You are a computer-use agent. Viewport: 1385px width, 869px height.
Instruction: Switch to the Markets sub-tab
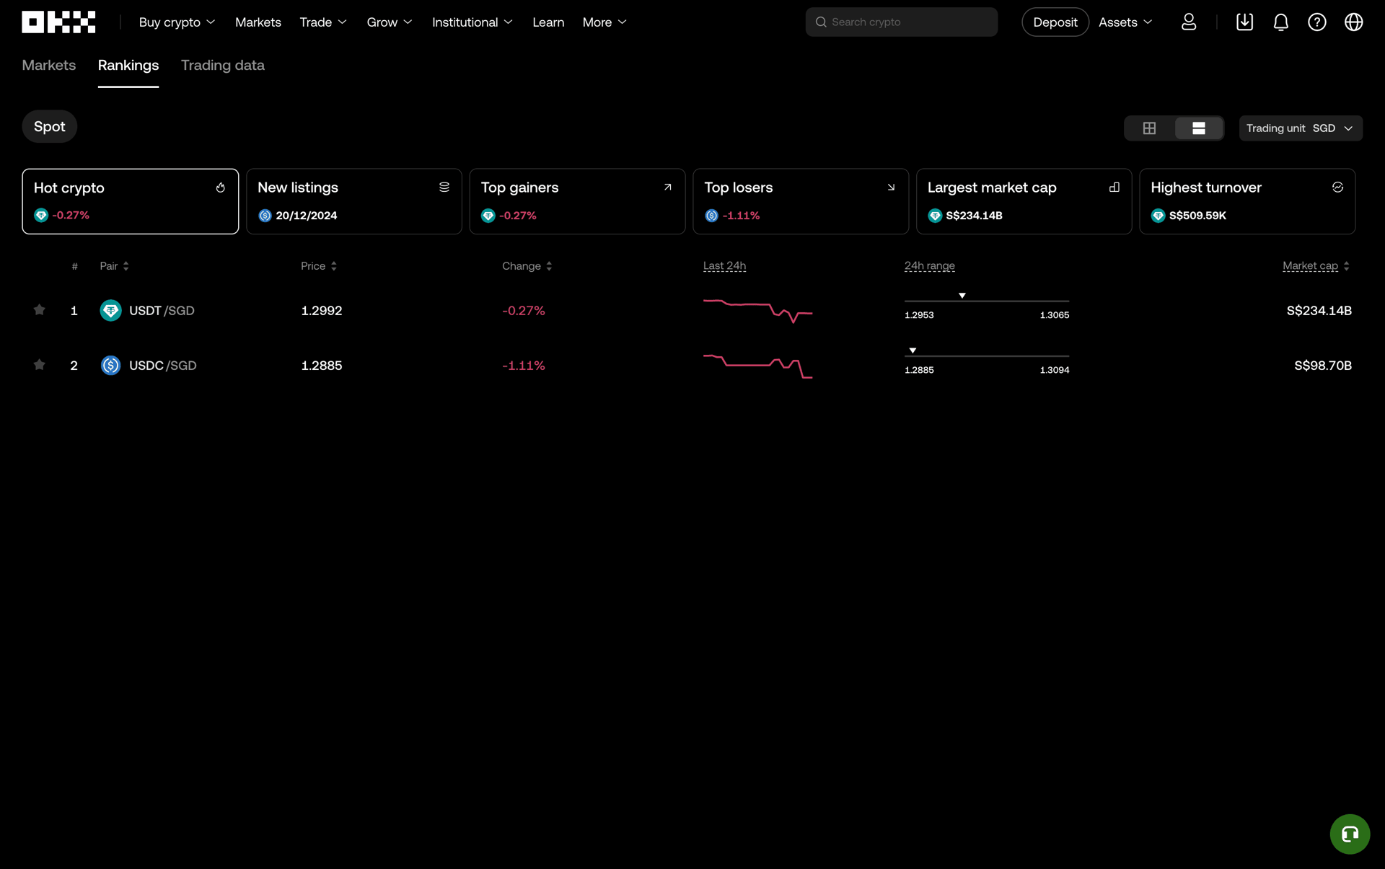(x=49, y=66)
